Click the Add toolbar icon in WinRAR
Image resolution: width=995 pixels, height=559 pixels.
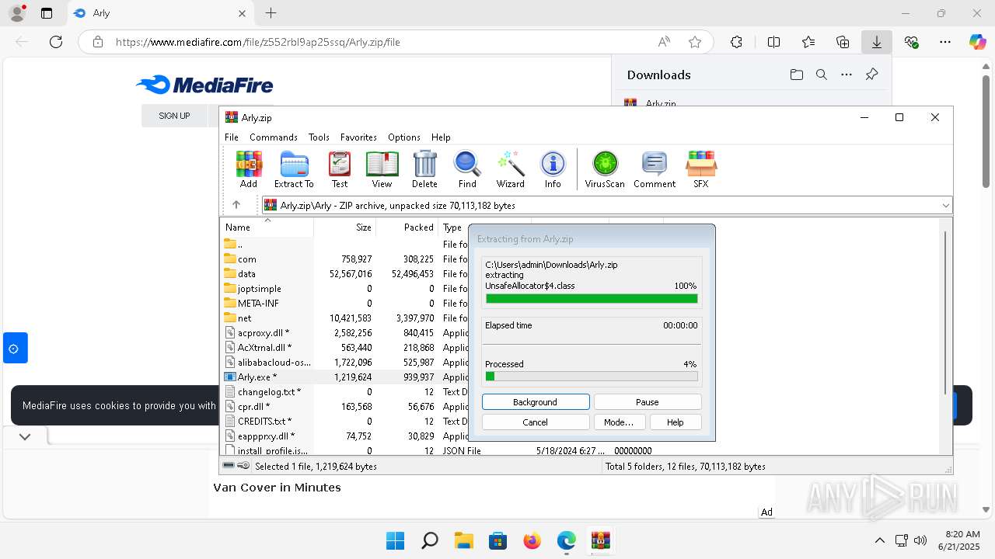pyautogui.click(x=249, y=170)
